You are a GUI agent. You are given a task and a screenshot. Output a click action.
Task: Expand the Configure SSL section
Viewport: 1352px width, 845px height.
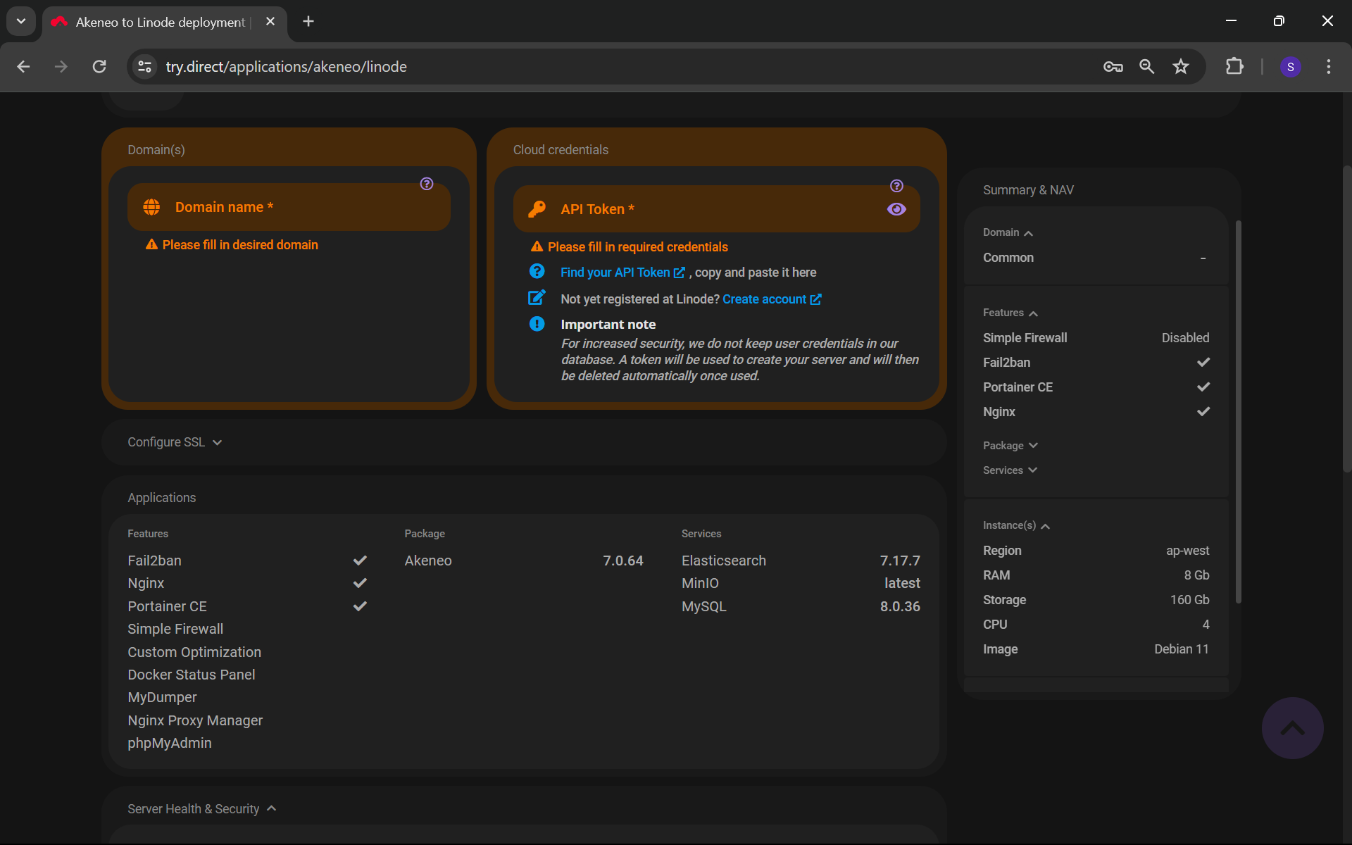click(175, 442)
